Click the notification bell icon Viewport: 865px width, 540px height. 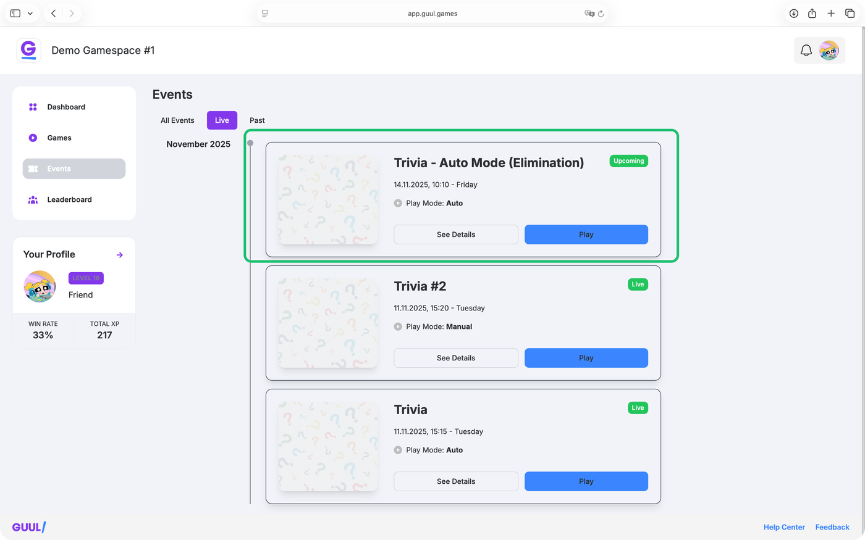[x=806, y=51]
